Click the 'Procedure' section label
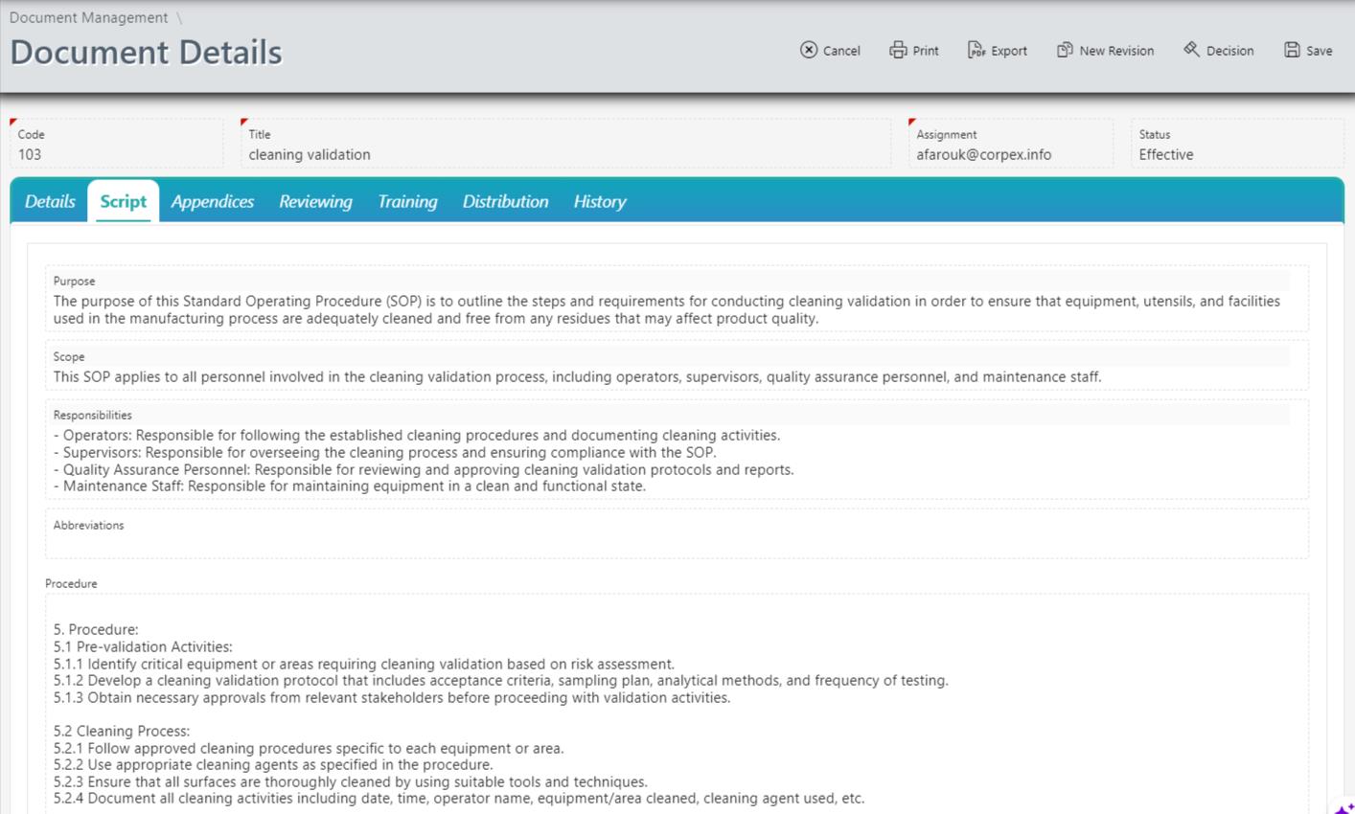 click(x=71, y=583)
